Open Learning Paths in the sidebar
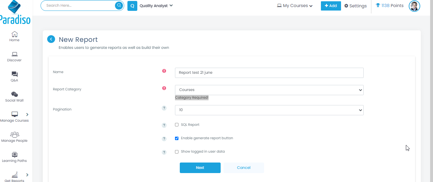The height and width of the screenshot is (182, 433). point(14,157)
